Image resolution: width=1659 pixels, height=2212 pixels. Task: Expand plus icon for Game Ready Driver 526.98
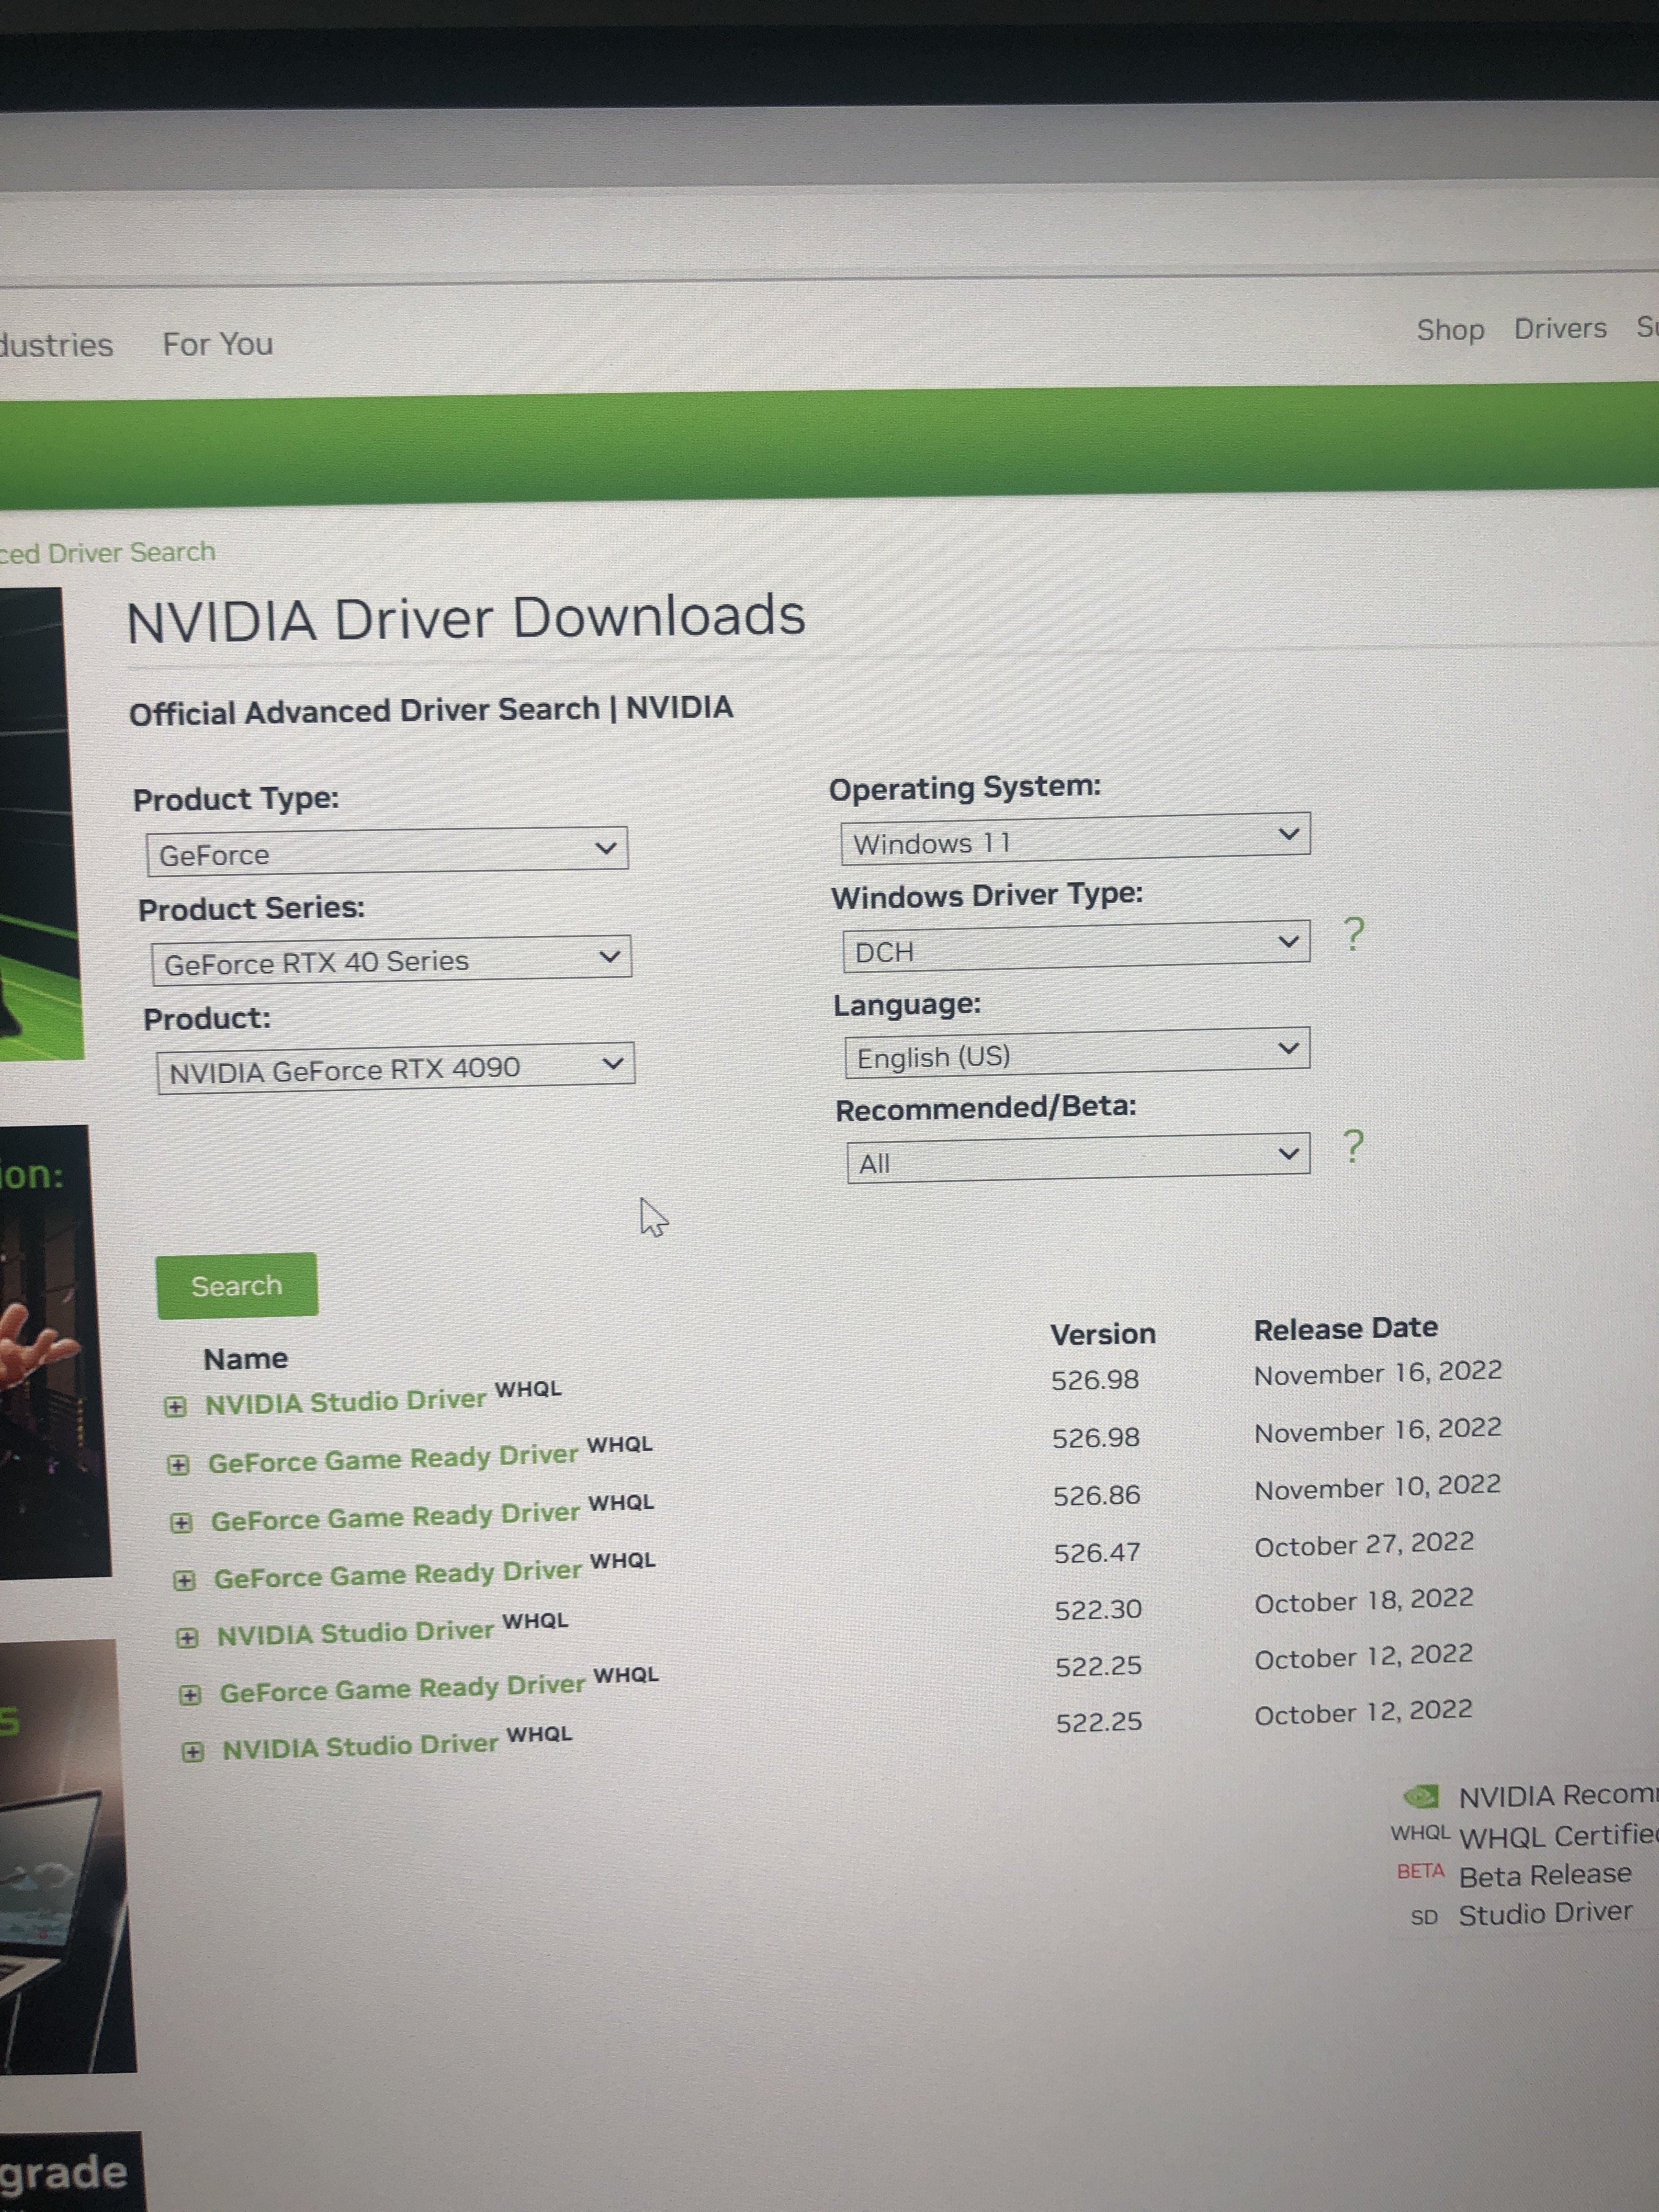(178, 1465)
